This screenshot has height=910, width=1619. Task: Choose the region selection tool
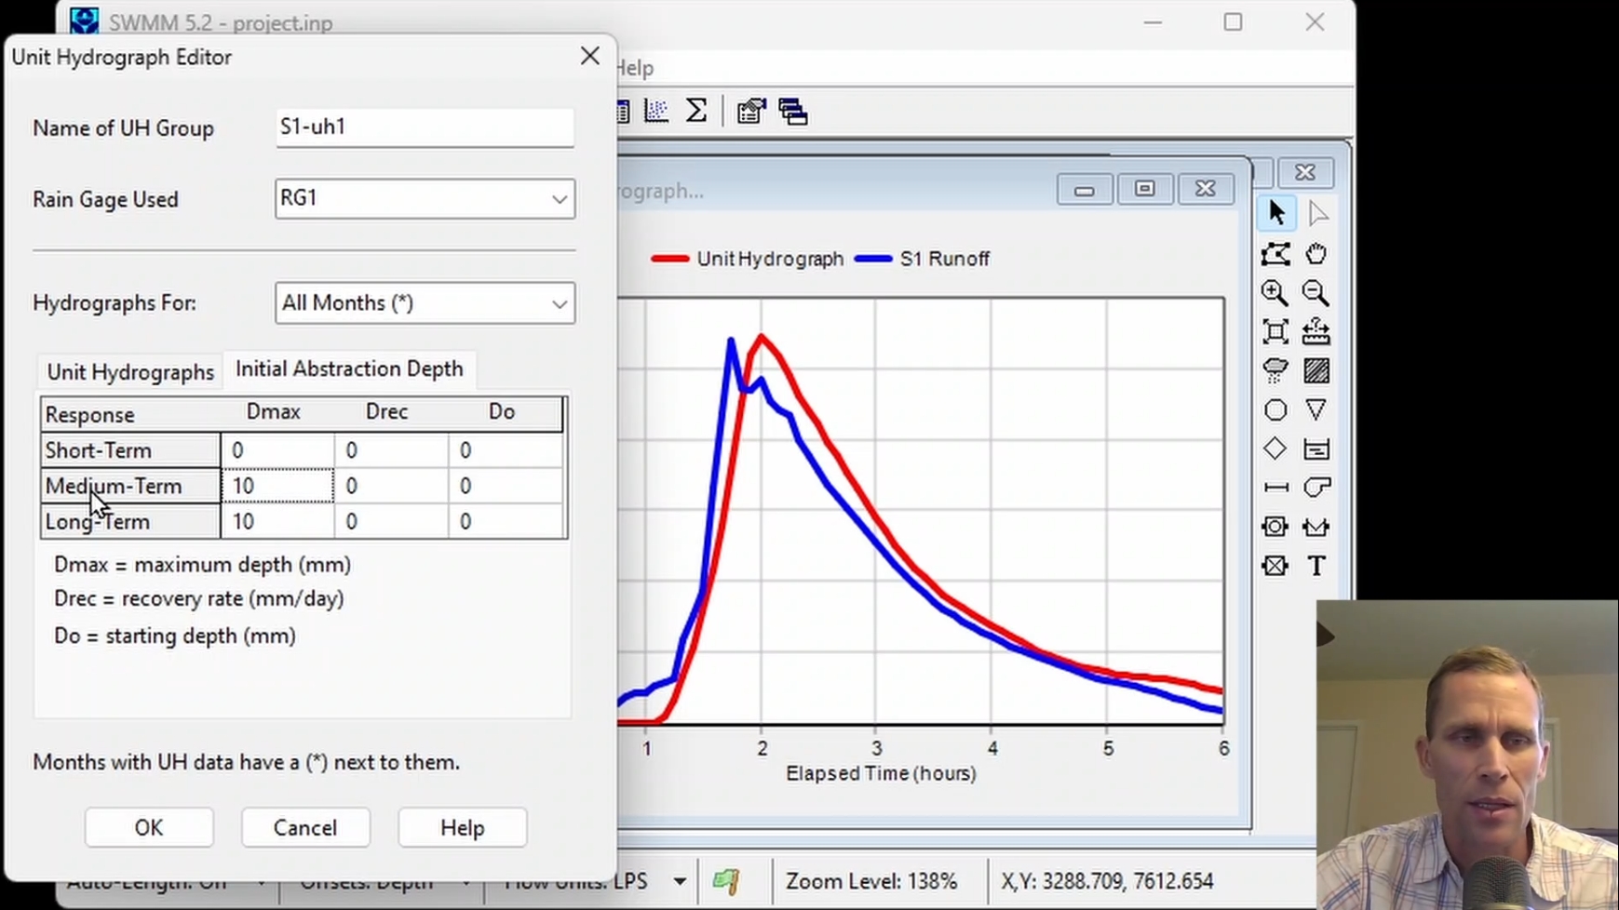[1275, 254]
